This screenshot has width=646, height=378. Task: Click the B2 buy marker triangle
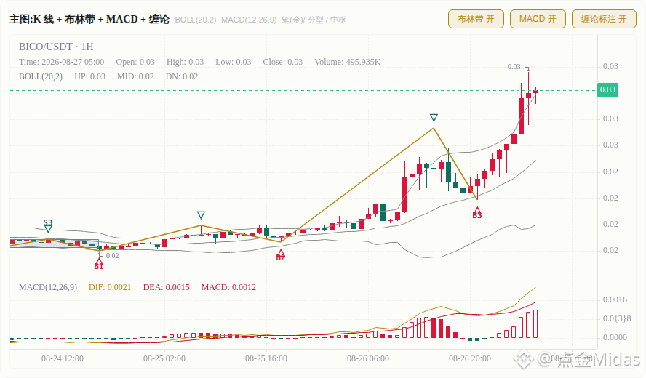(x=281, y=252)
